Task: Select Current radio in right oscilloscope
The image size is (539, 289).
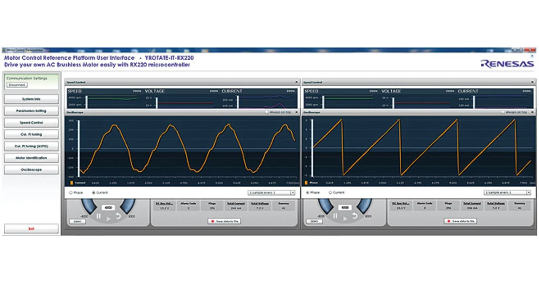Action: (x=330, y=193)
